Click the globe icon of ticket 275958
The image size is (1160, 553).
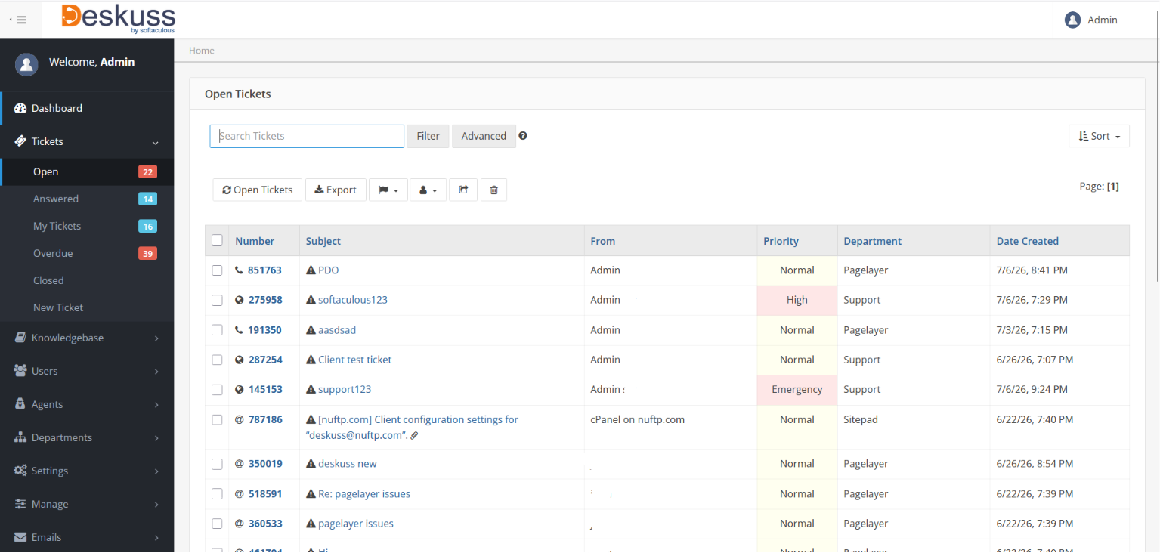click(x=239, y=300)
